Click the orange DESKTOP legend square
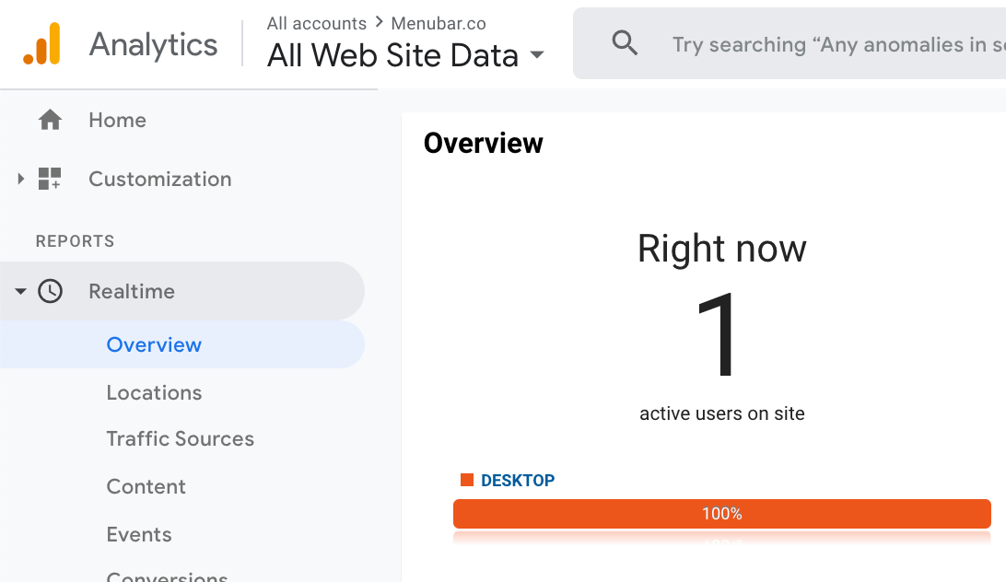Viewport: 1006px width, 582px height. 467,480
